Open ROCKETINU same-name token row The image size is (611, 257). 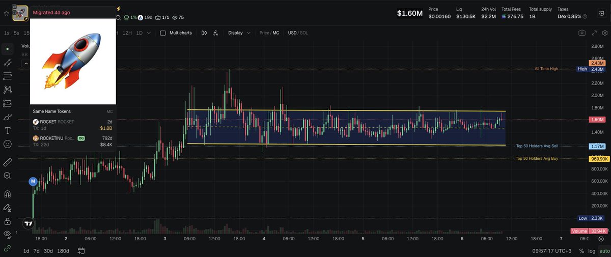click(x=73, y=141)
